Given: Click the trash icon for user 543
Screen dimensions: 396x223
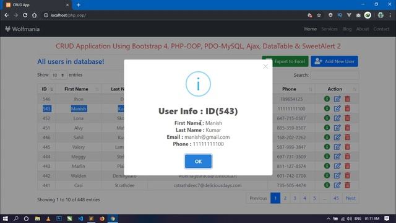Looking at the screenshot, I should (348, 108).
